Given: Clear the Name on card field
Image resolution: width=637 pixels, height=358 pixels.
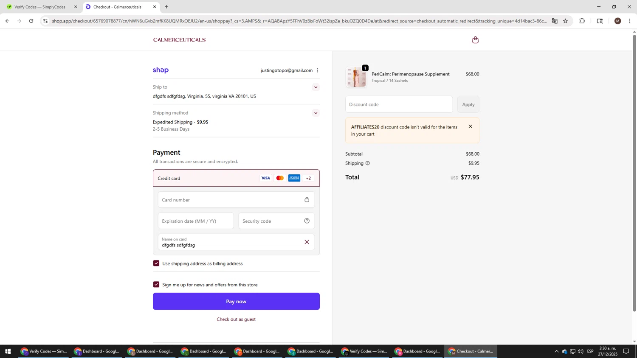Looking at the screenshot, I should (307, 242).
